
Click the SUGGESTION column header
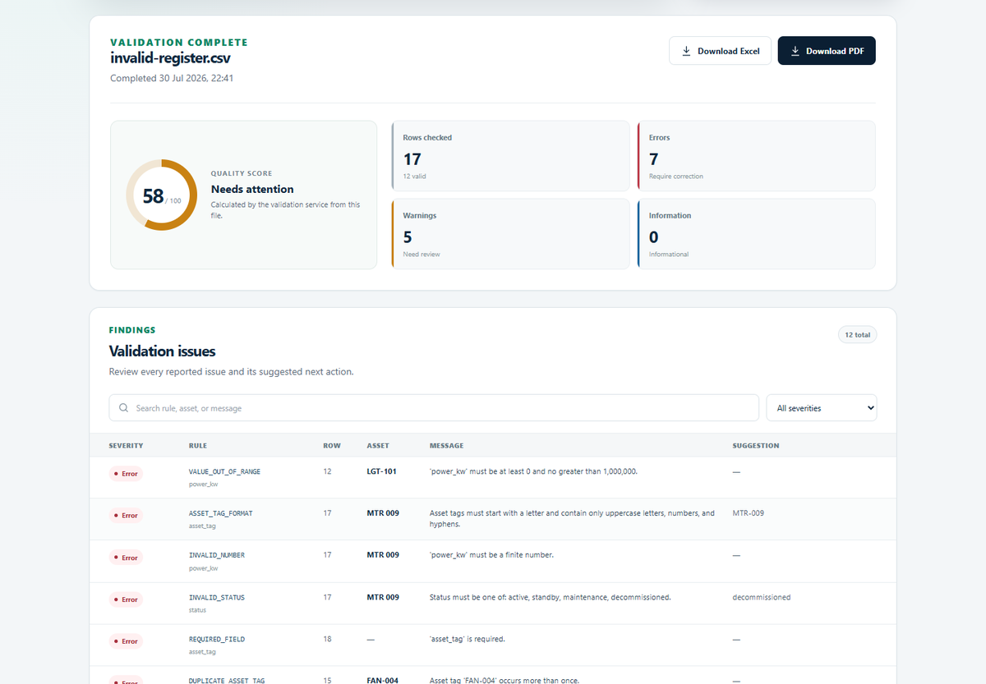click(x=756, y=446)
